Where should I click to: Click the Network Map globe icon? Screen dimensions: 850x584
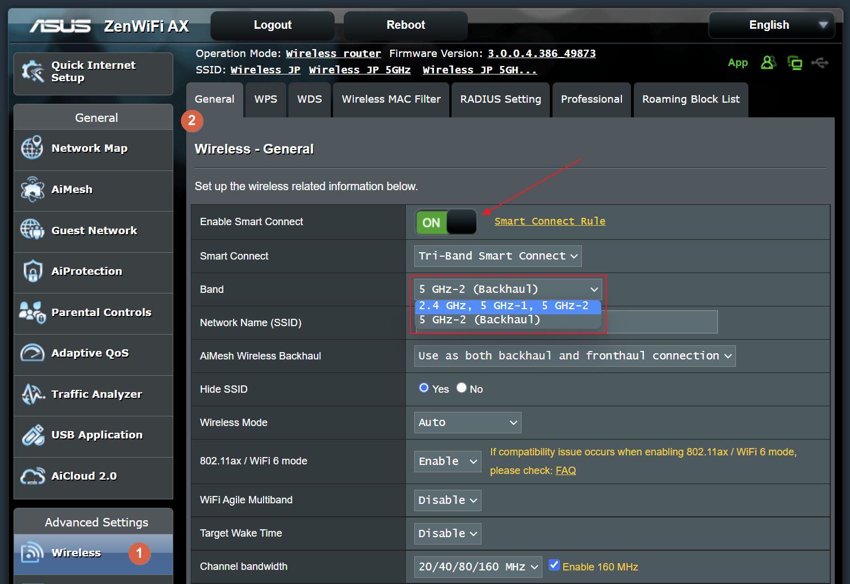32,148
